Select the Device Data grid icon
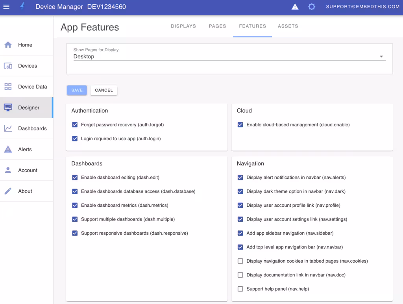 coord(8,87)
